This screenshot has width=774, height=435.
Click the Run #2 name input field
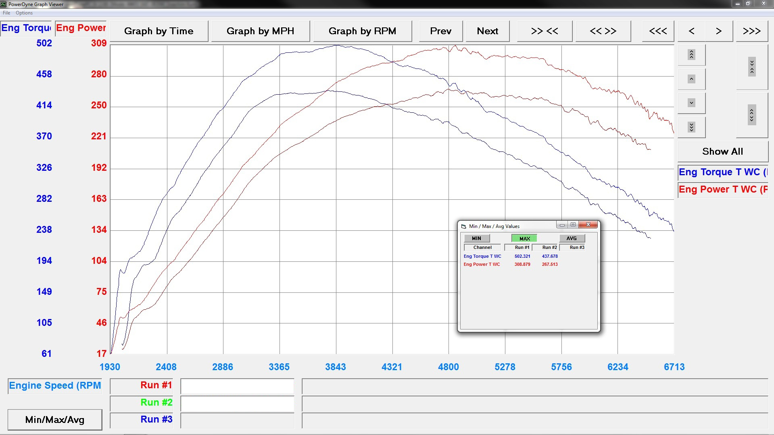pos(238,404)
